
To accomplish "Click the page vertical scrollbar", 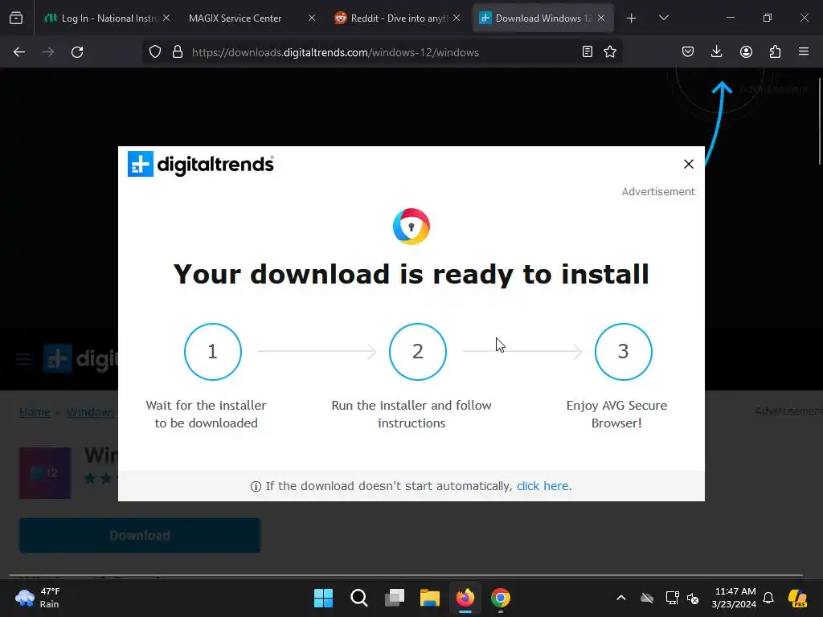I will pyautogui.click(x=819, y=121).
